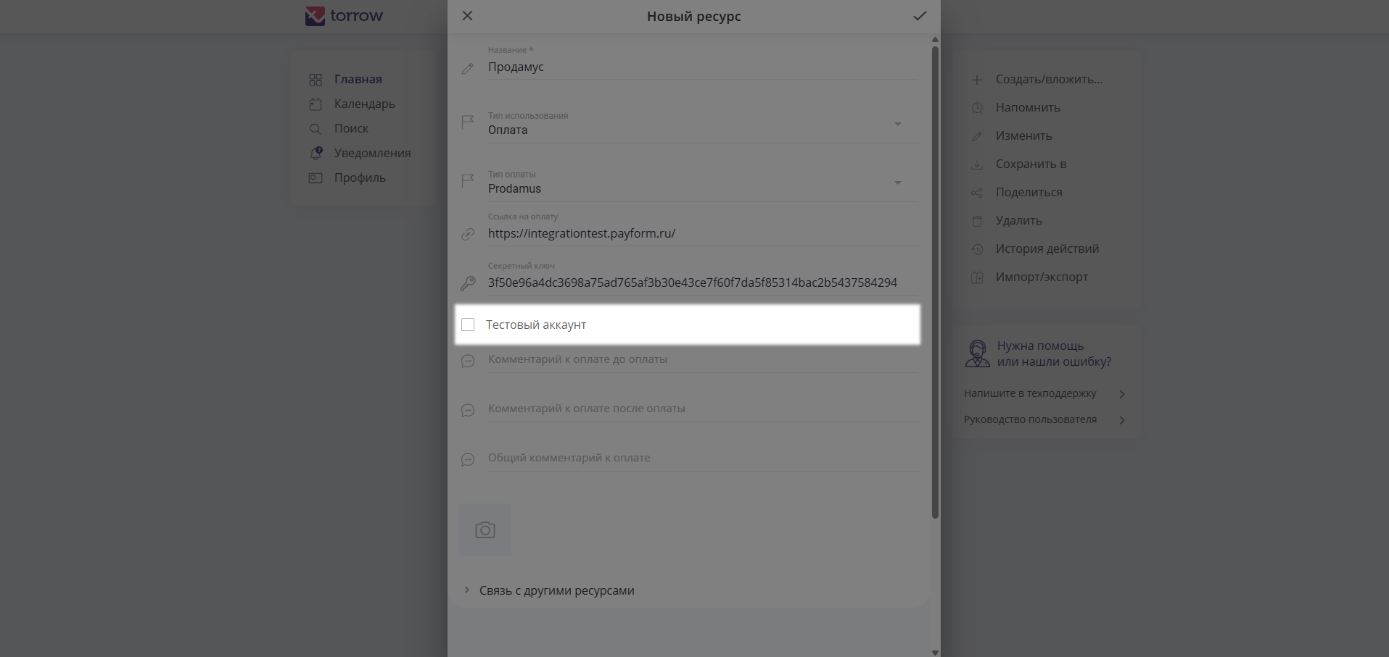Click the Уведомления bell icon
The height and width of the screenshot is (657, 1389).
click(x=316, y=153)
